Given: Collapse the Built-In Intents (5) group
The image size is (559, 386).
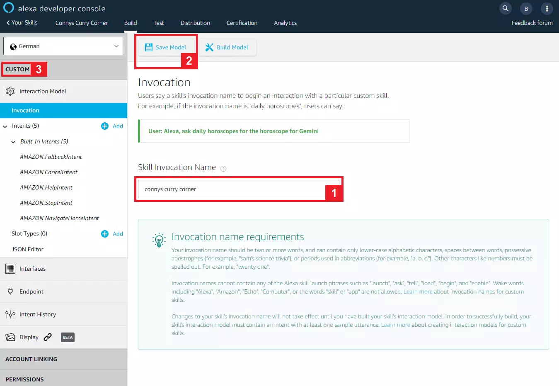Looking at the screenshot, I should click(13, 142).
